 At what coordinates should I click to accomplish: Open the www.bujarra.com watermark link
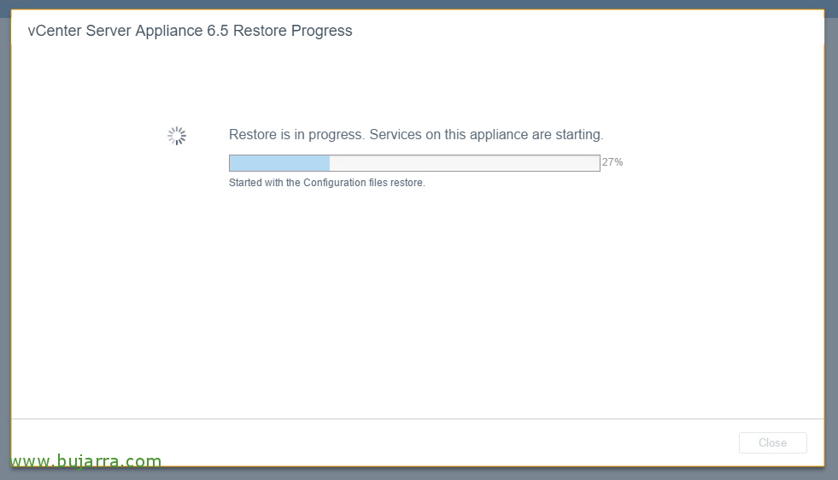(86, 460)
